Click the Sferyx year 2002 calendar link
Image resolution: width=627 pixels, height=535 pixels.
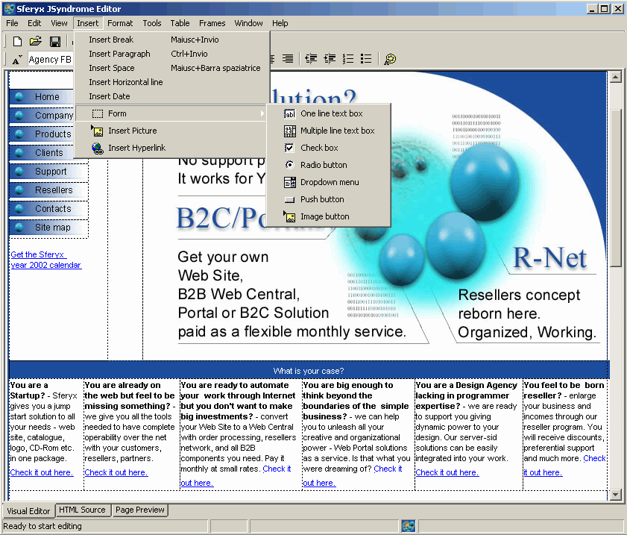45,260
